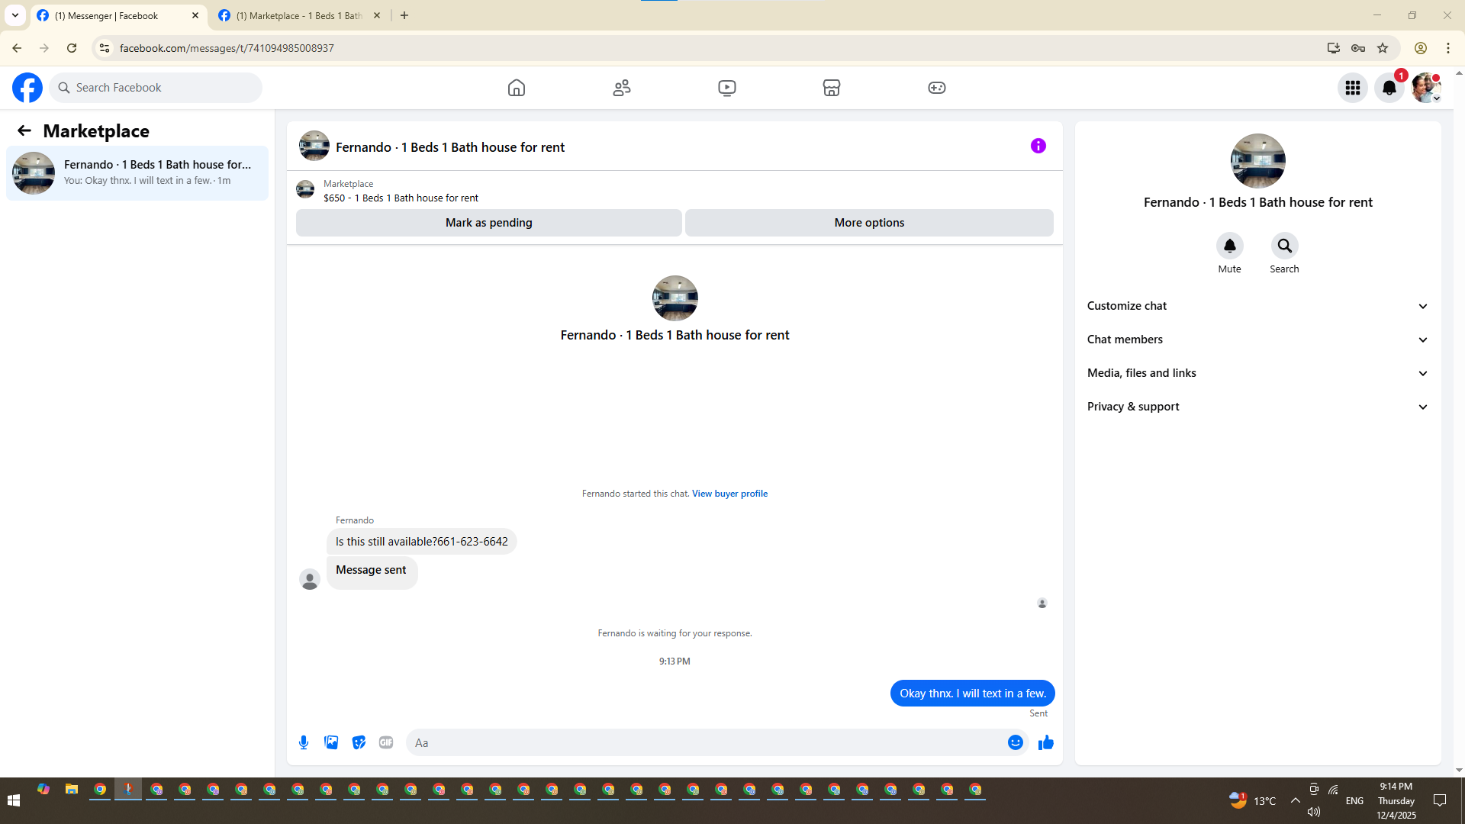Send a thumbs-up like
Image resolution: width=1465 pixels, height=824 pixels.
(1045, 742)
